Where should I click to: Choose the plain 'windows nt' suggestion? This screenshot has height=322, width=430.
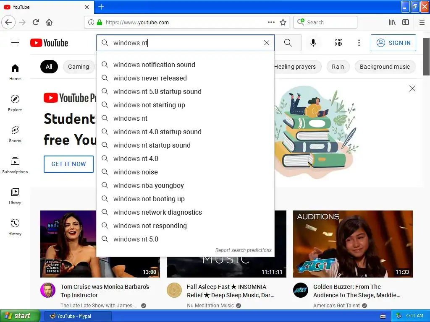[185, 118]
